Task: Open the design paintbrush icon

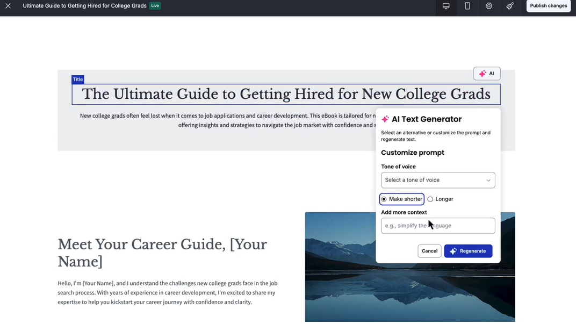Action: coord(510,6)
